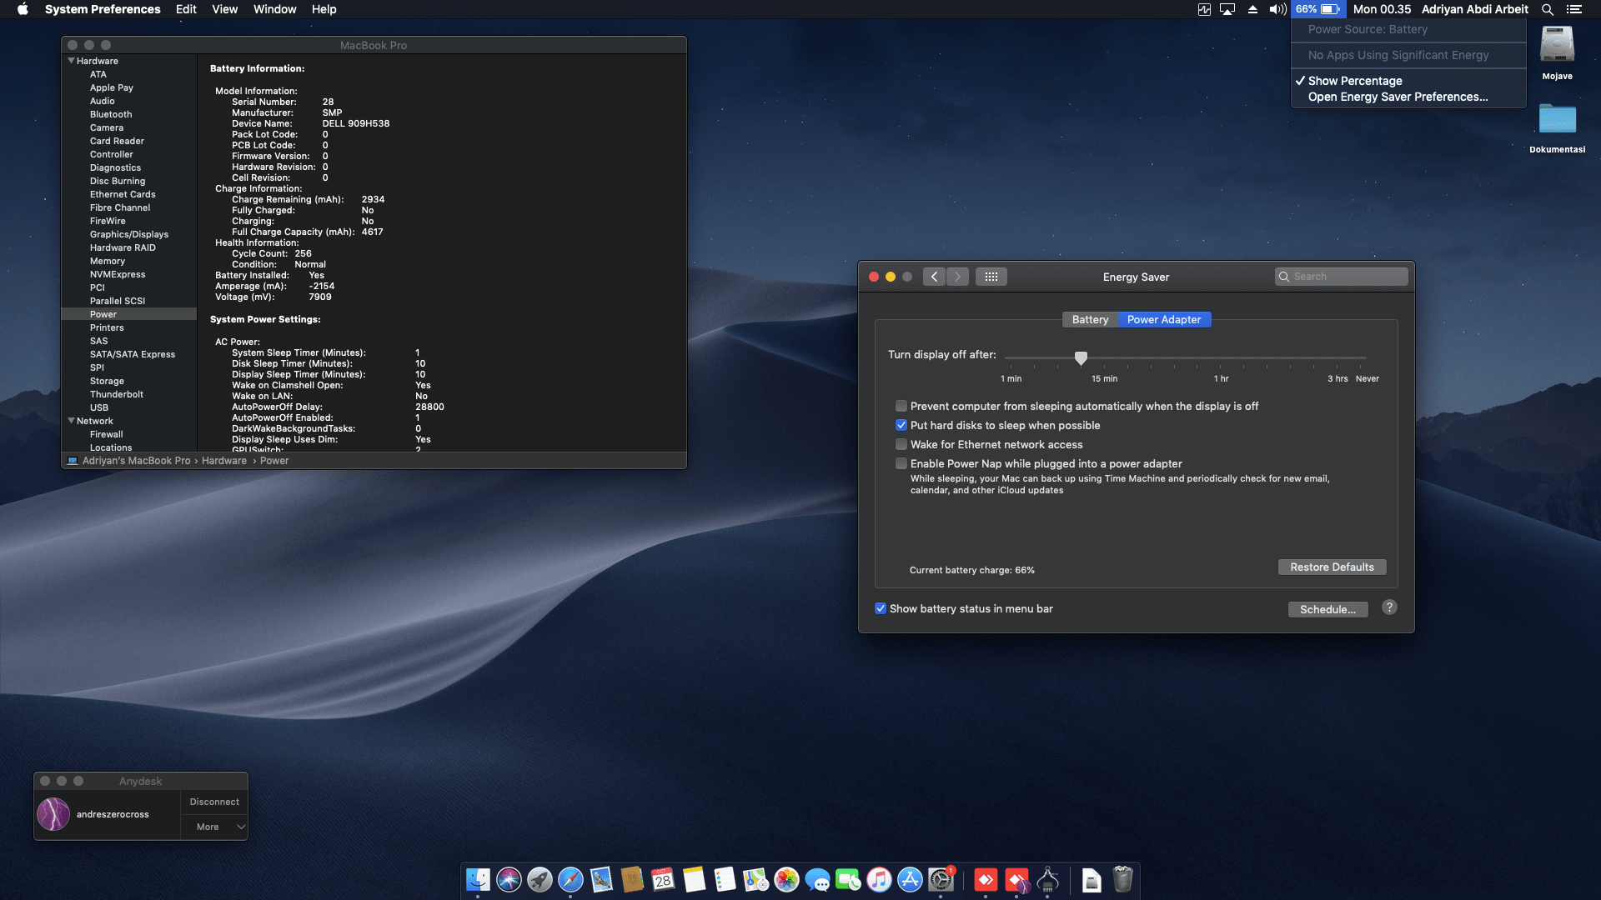Click the show all preferences grid icon
Screen dimensions: 1601x900
pyautogui.click(x=991, y=277)
